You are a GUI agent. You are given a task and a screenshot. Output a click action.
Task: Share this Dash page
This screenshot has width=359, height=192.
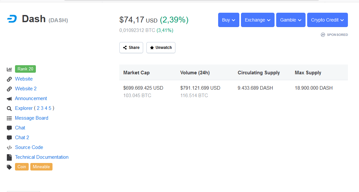point(131,48)
